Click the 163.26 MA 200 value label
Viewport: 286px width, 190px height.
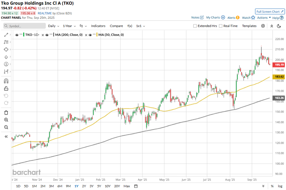tap(279, 98)
